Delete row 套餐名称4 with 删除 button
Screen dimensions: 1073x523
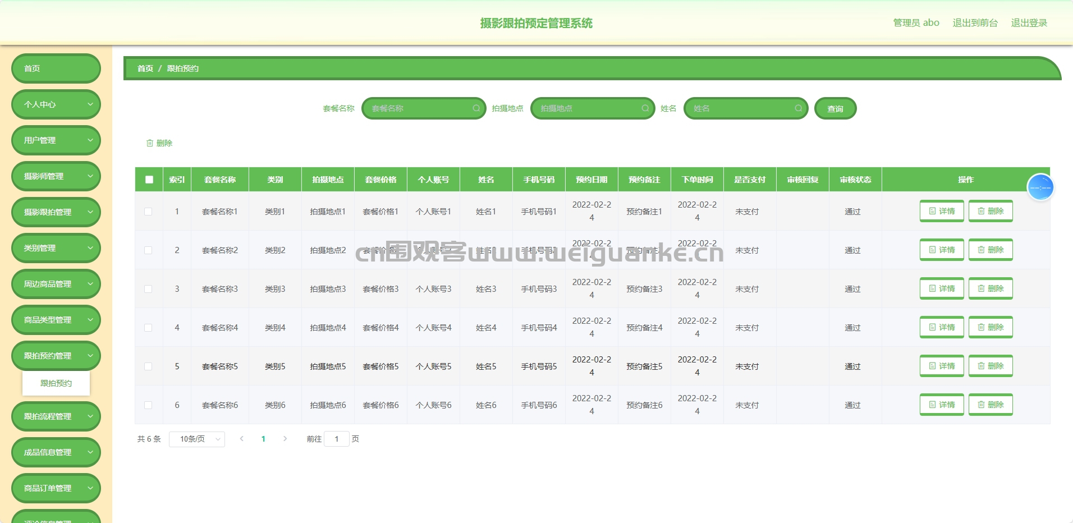pos(991,327)
